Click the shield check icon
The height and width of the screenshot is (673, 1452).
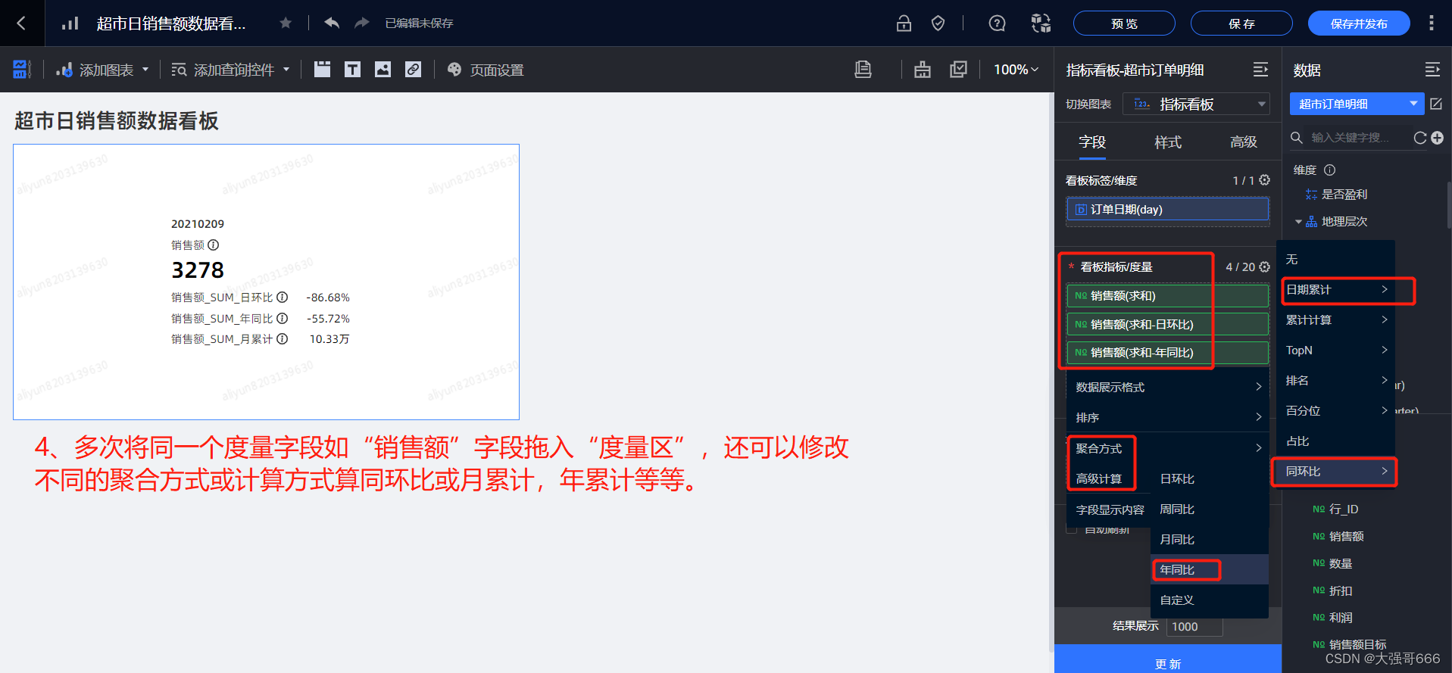click(x=938, y=23)
